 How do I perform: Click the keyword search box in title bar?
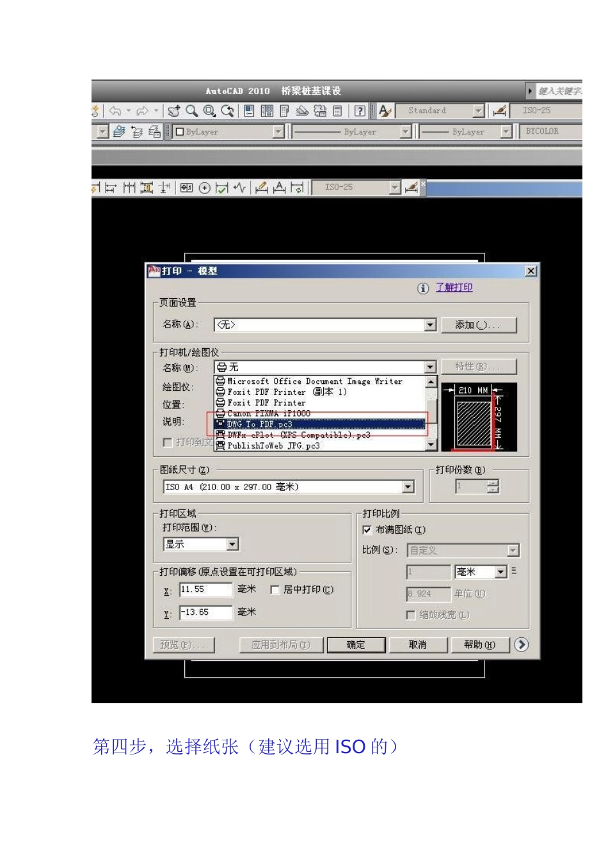(x=559, y=92)
